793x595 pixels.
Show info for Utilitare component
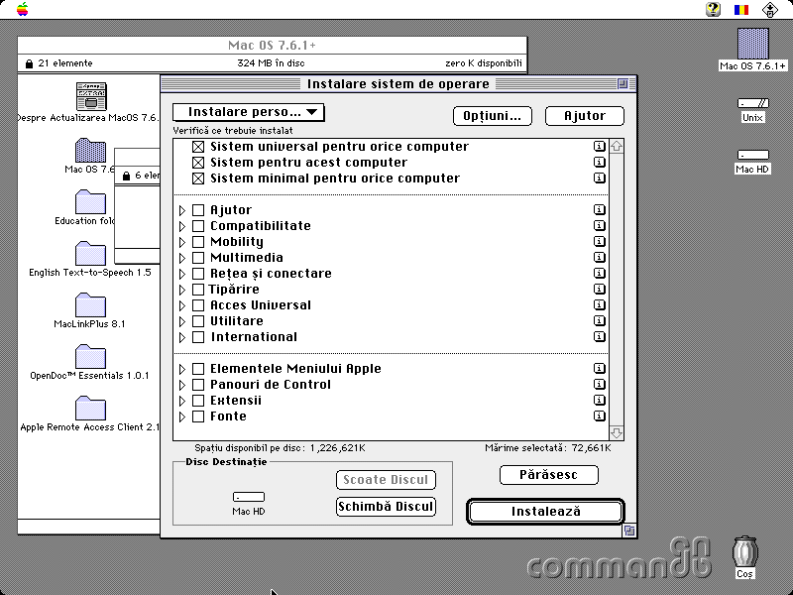point(600,320)
